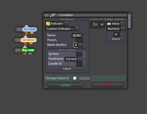Click the empty Param. input field
147x114 pixels.
[x=79, y=40]
